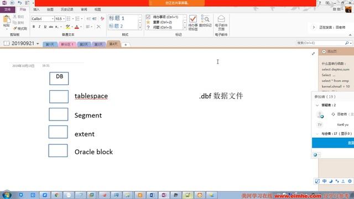Create a new section with plus tab
The width and height of the screenshot is (354, 199).
pos(126,45)
